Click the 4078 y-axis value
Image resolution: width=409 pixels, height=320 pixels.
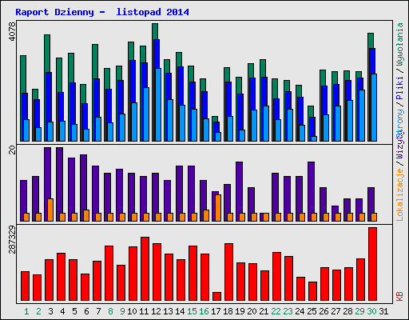[x=13, y=31]
